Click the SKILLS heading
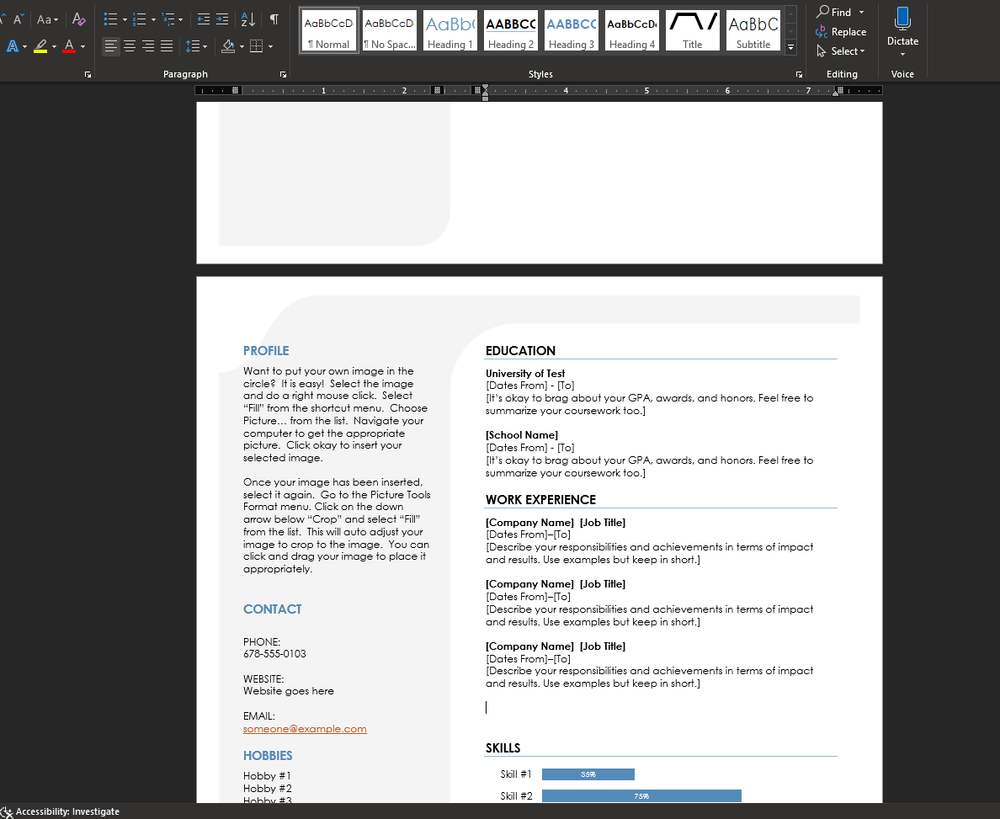This screenshot has height=819, width=1000. 503,748
